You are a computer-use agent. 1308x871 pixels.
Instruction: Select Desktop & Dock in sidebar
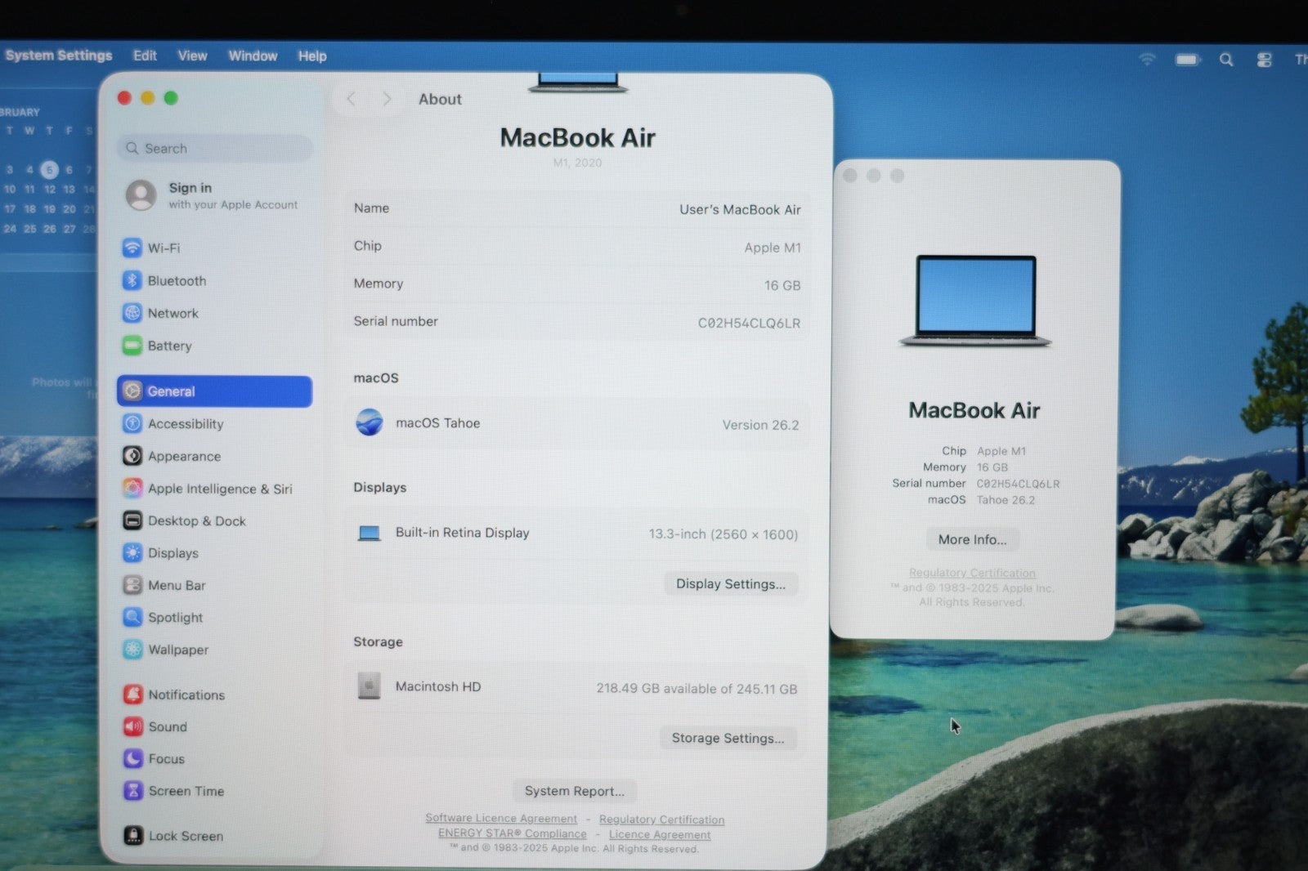click(x=196, y=520)
